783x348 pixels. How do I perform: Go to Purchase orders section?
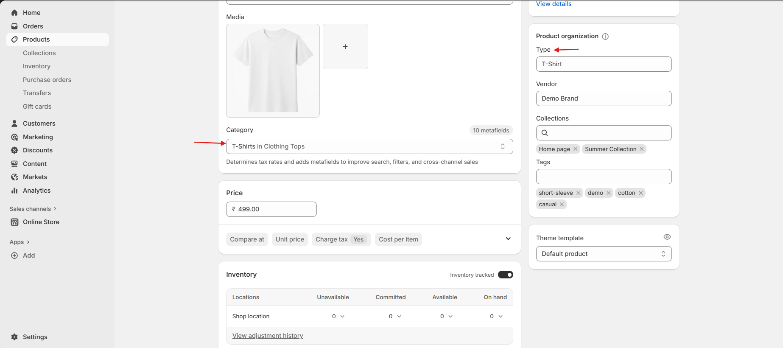point(47,80)
